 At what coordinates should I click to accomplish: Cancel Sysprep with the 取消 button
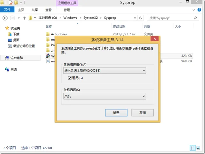point(143,113)
